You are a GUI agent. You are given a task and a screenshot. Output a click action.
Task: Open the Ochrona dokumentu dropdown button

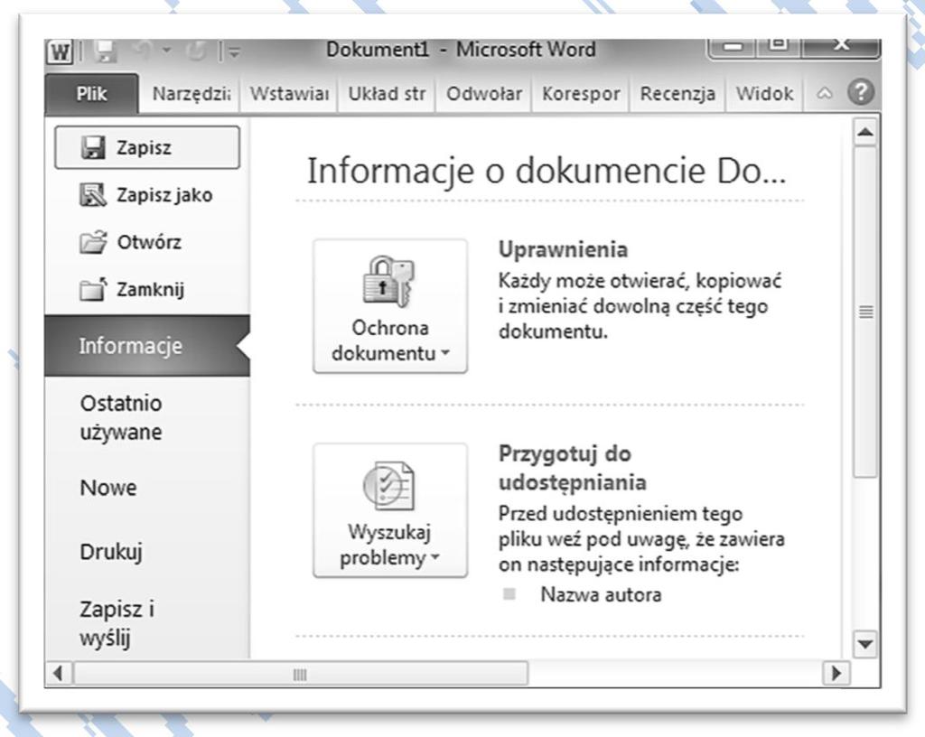click(390, 306)
